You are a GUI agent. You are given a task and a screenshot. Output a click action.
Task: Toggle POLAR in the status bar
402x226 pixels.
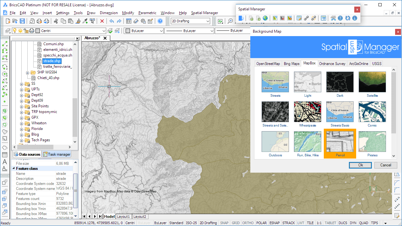pyautogui.click(x=261, y=223)
